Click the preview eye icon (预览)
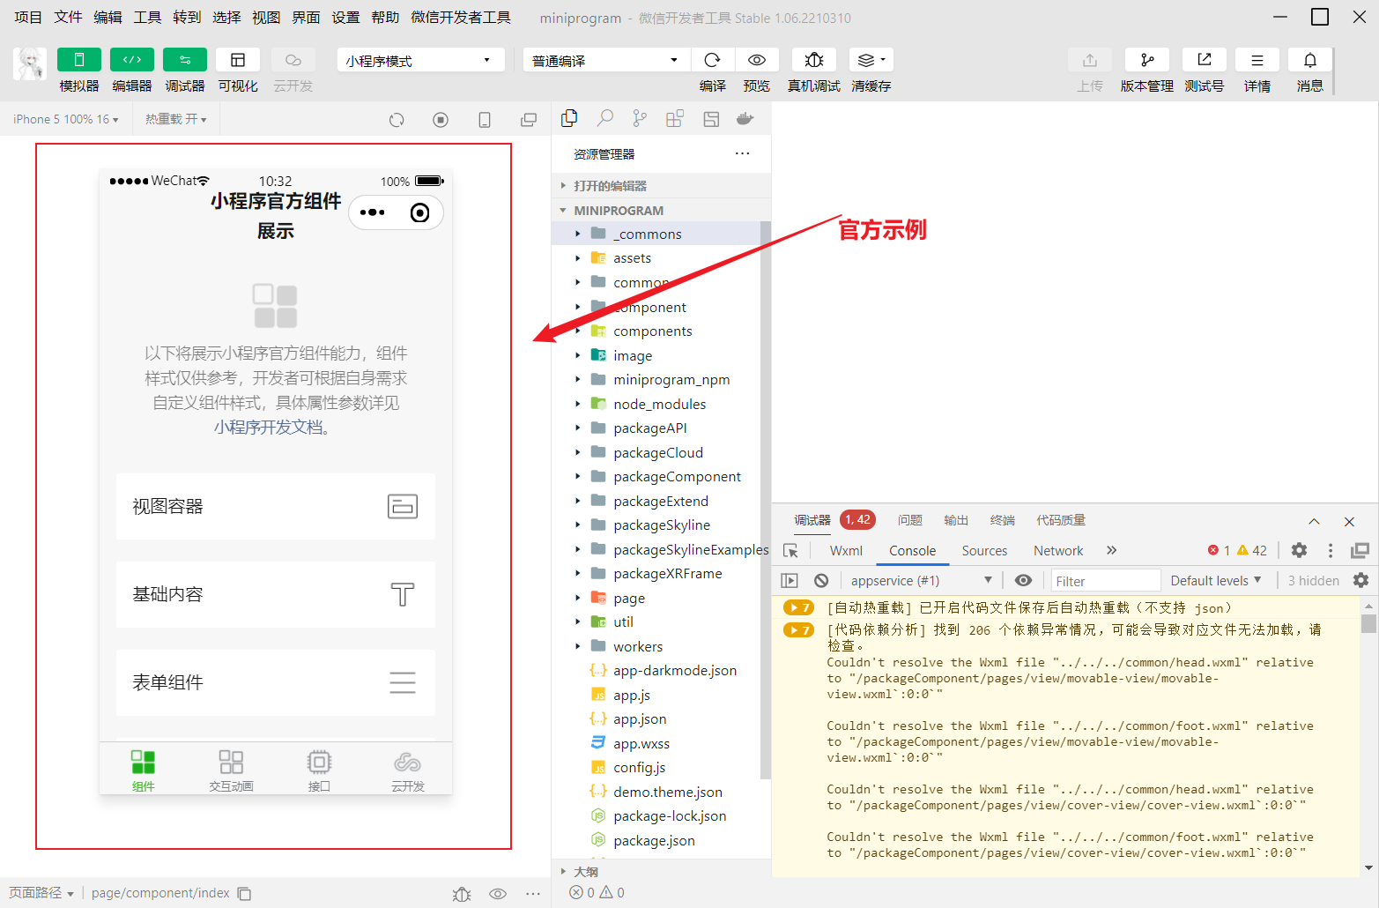Image resolution: width=1379 pixels, height=908 pixels. tap(756, 60)
